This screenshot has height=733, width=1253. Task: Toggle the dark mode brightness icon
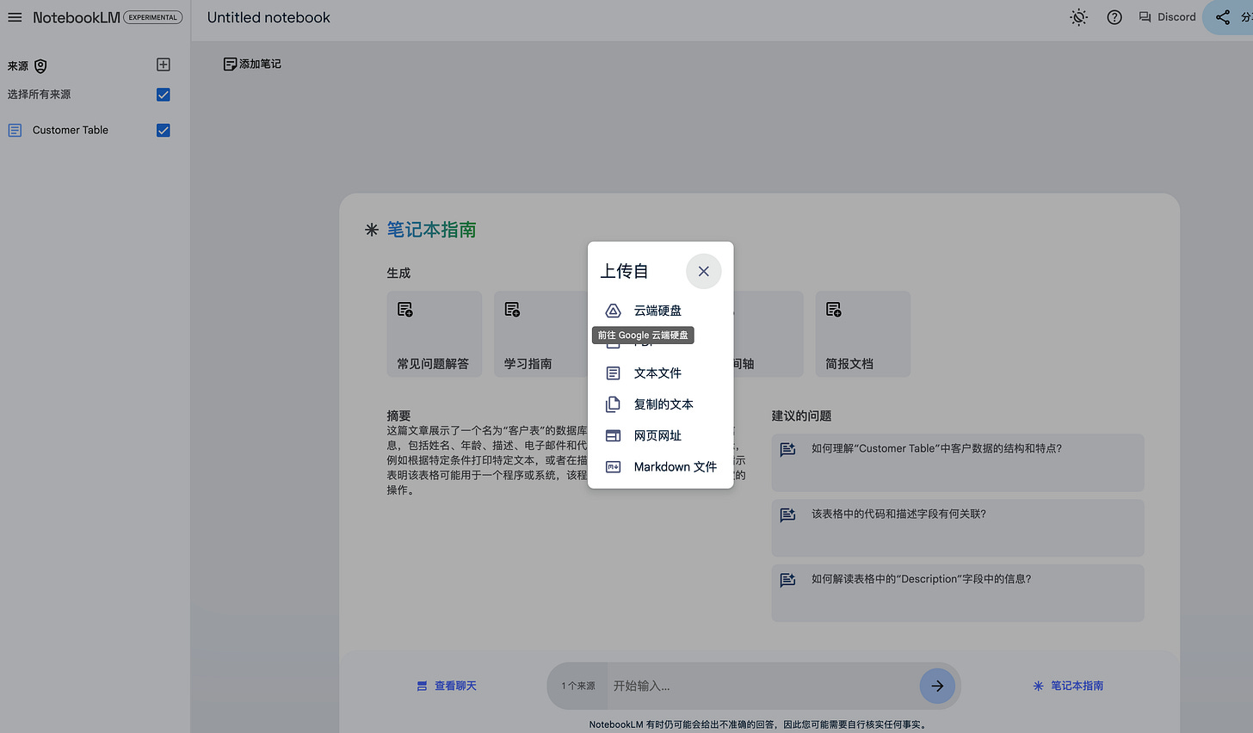click(x=1078, y=17)
